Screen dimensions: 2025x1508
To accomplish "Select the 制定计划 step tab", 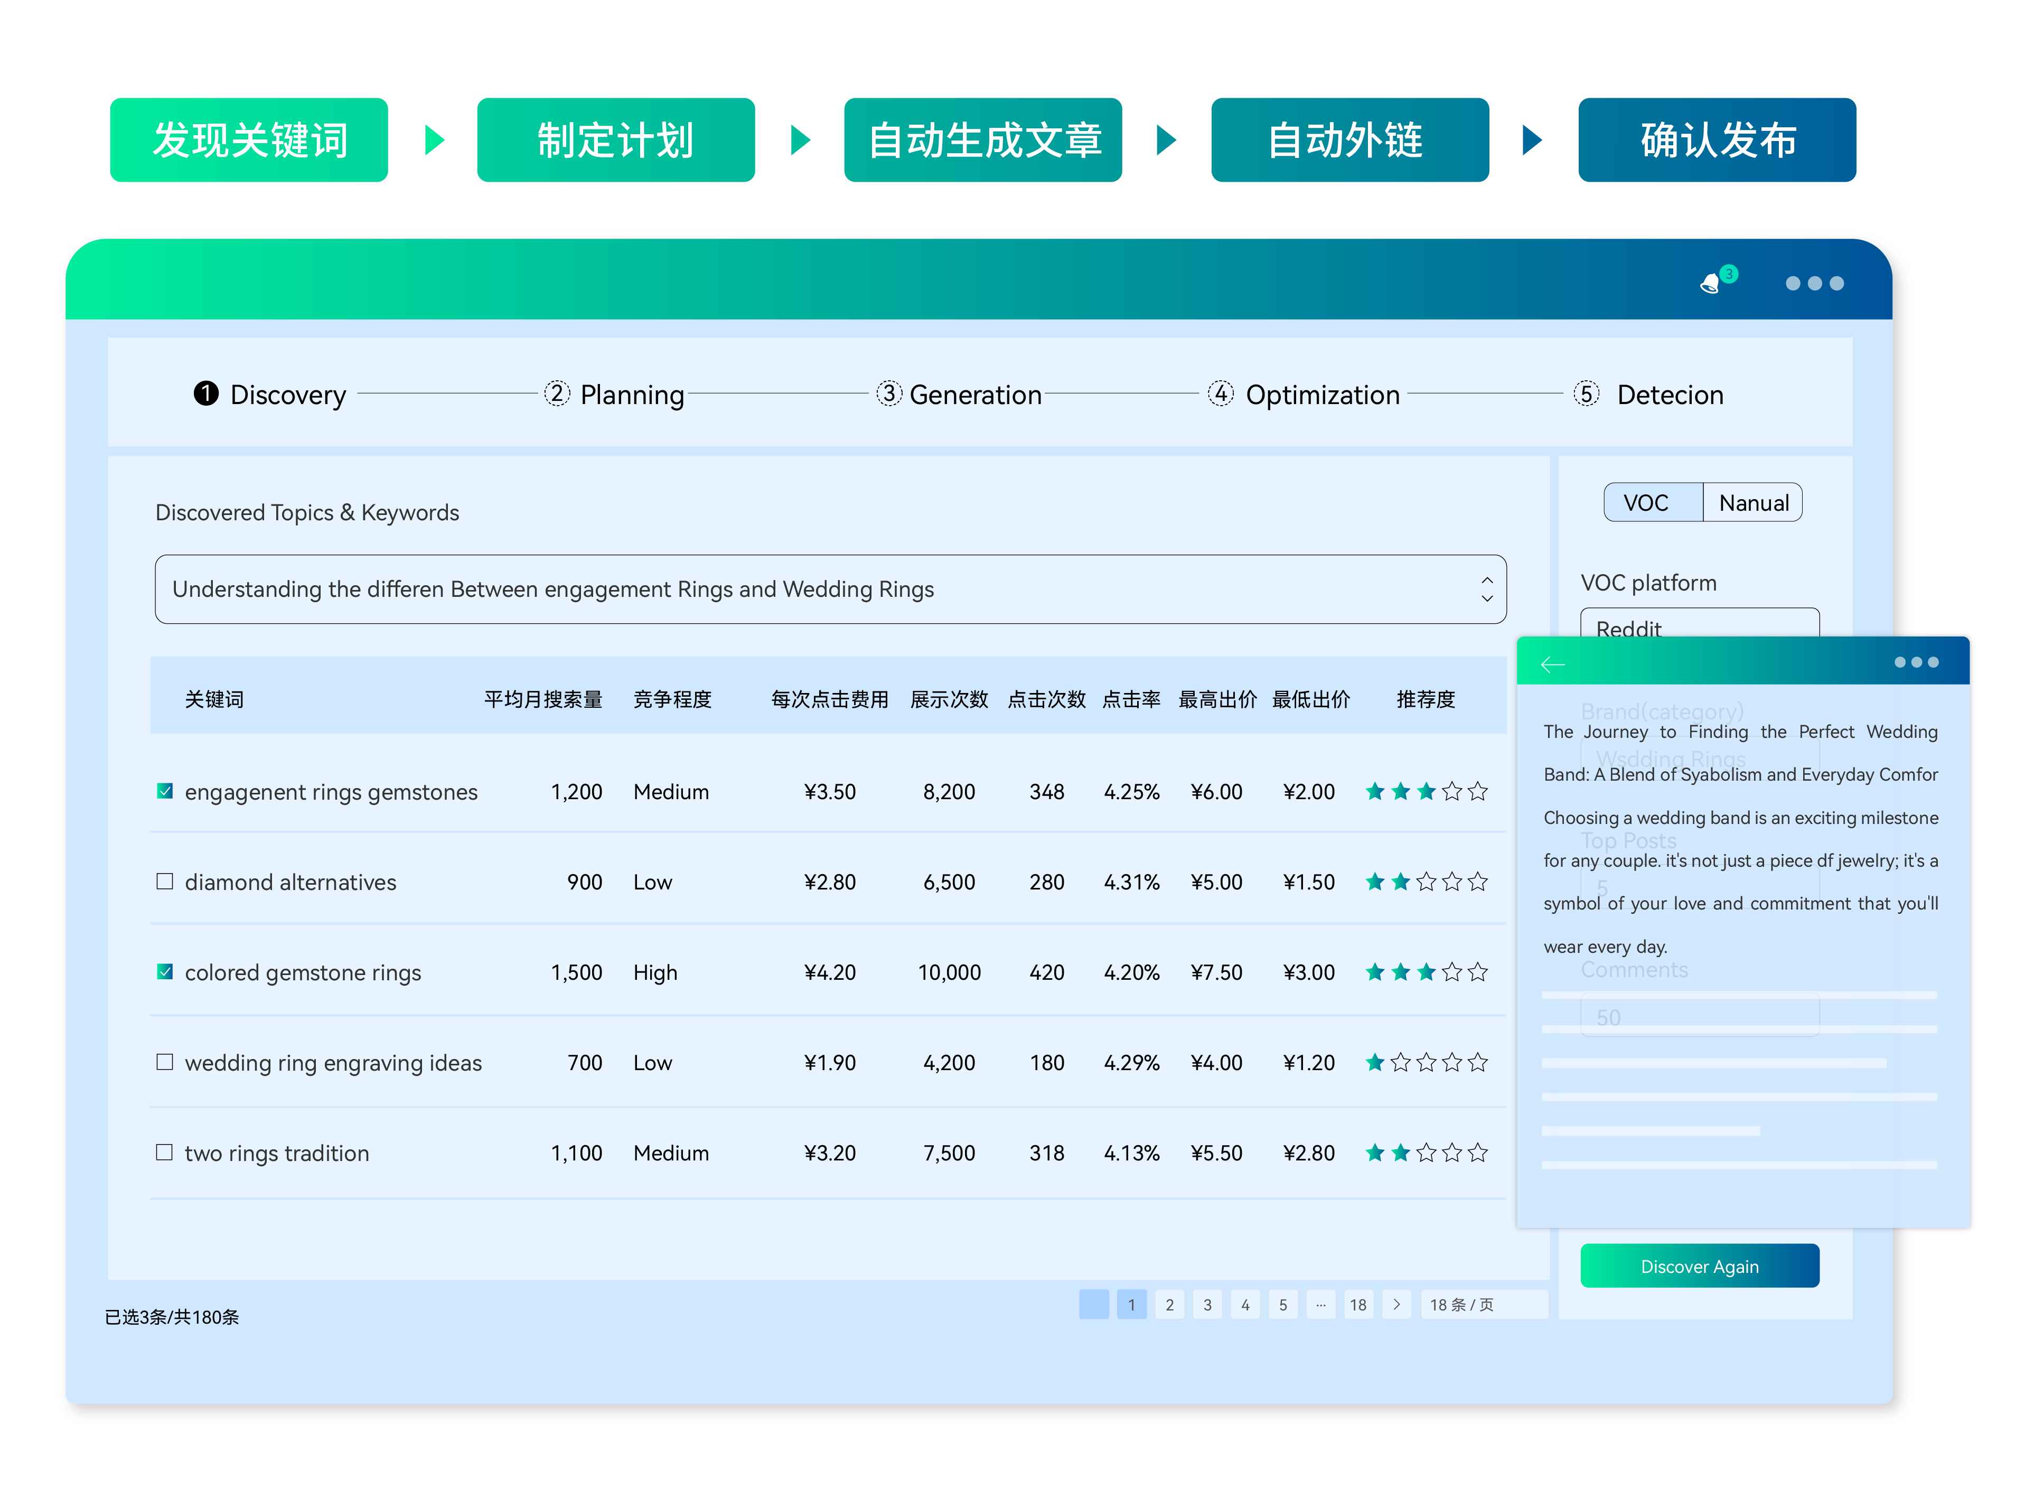I will pyautogui.click(x=616, y=139).
